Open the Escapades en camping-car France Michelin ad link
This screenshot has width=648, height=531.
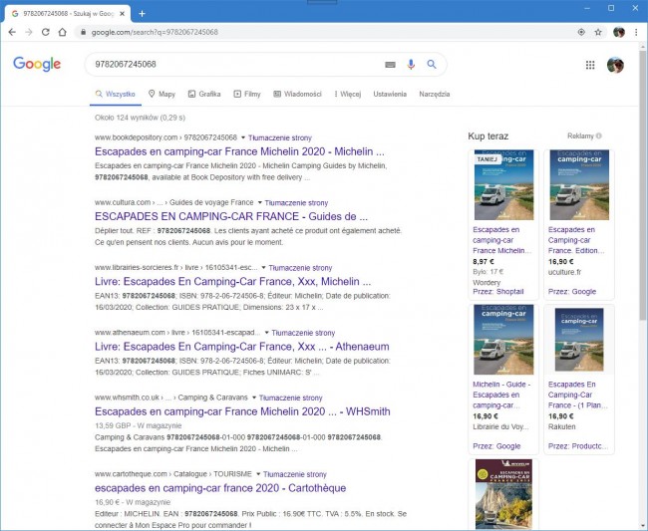pyautogui.click(x=501, y=240)
